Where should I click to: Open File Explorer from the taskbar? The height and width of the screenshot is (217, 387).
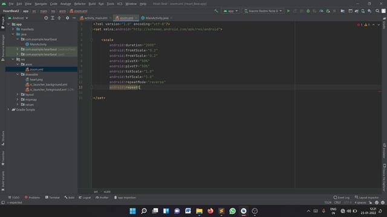pyautogui.click(x=199, y=211)
